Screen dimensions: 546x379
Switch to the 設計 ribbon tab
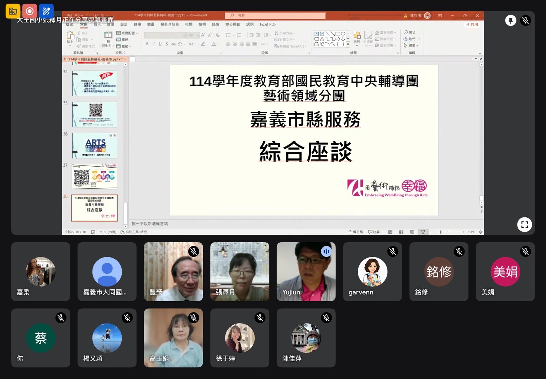(124, 25)
